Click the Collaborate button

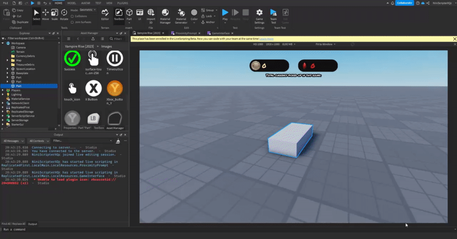[x=404, y=3]
